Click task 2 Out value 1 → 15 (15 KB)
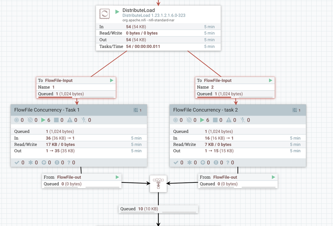 [x=219, y=151]
